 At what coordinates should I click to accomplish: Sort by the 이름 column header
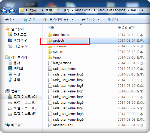pos(51,27)
